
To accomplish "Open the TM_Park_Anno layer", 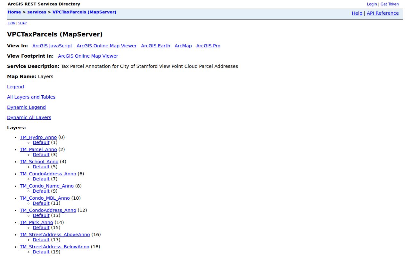I will [37, 222].
